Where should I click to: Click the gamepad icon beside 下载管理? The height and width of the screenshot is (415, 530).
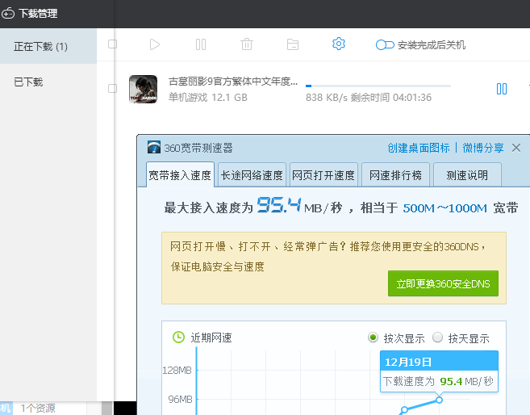tap(7, 14)
